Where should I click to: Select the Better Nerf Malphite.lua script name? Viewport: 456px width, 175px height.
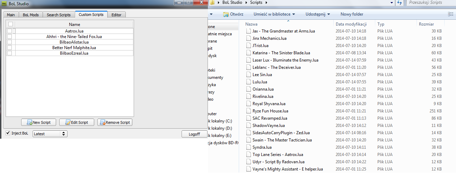pyautogui.click(x=74, y=47)
